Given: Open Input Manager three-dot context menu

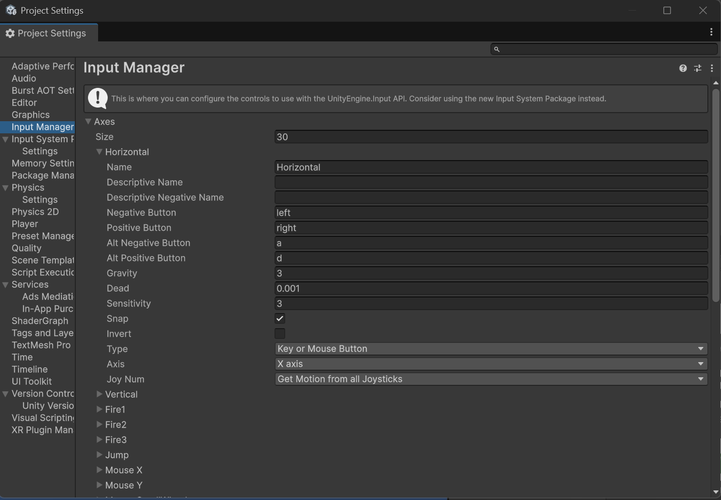Looking at the screenshot, I should [712, 68].
